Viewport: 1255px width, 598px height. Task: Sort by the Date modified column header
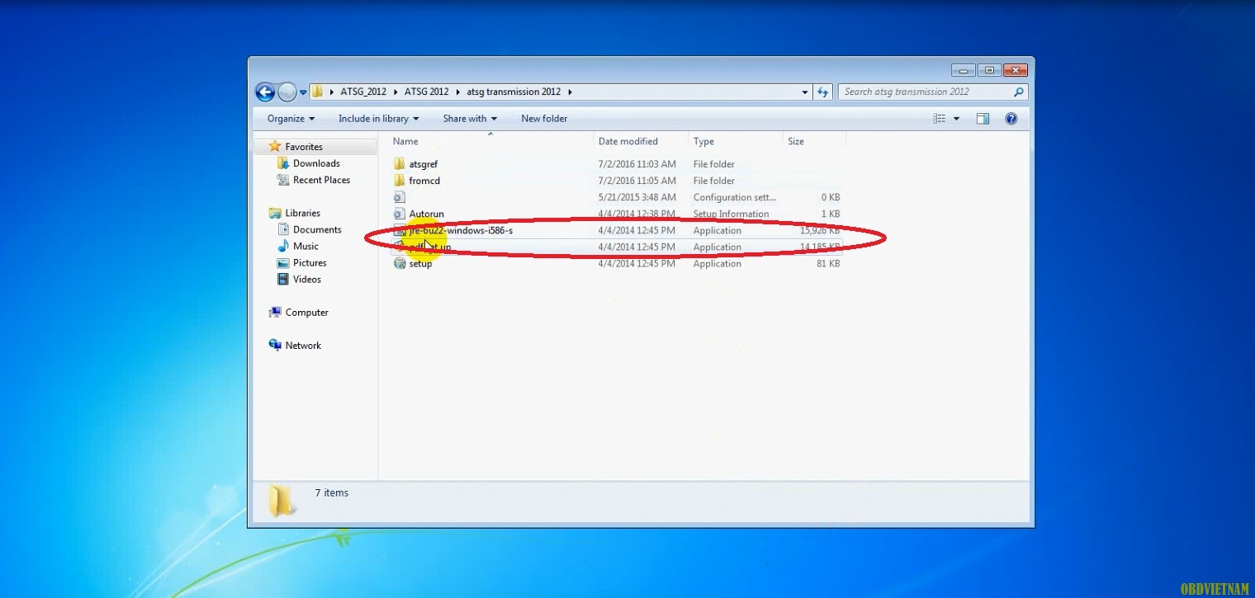(x=628, y=141)
